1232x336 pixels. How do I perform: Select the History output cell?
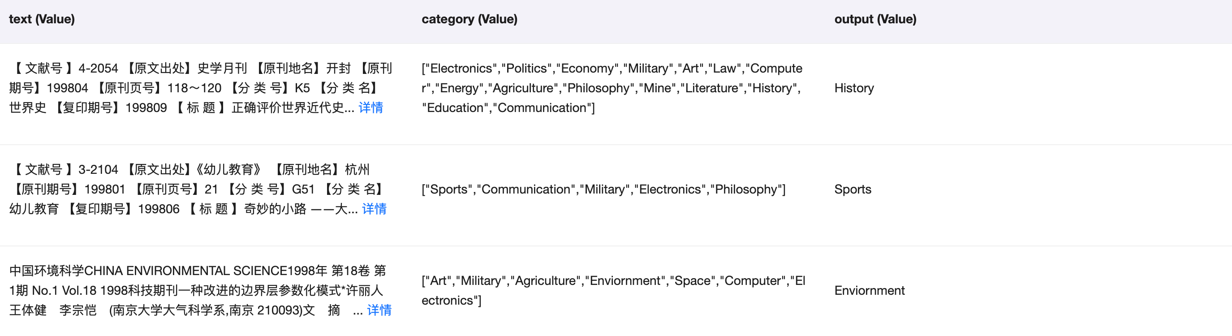point(854,88)
